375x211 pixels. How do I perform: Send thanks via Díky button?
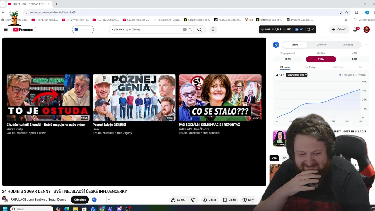(x=248, y=200)
